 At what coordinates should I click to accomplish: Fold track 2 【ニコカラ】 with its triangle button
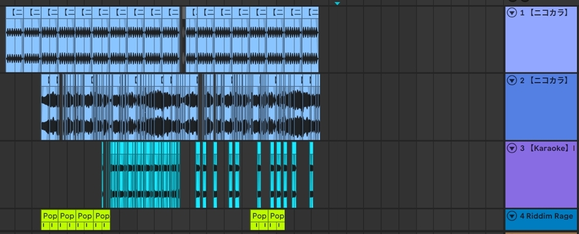tap(512, 80)
